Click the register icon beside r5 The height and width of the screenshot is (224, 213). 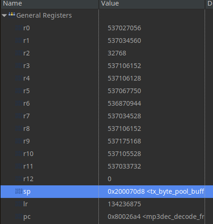pos(18,91)
